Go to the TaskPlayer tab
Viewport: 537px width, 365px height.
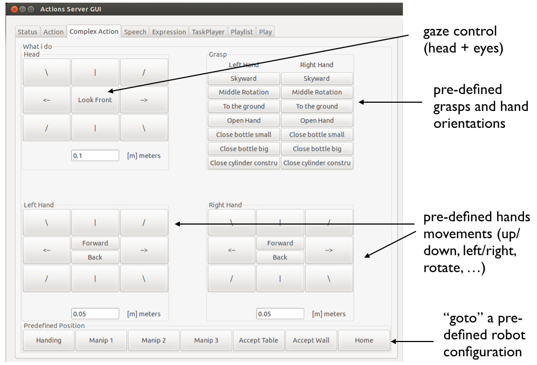tap(208, 32)
